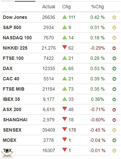Click the green status icon for MOEX
This screenshot has width=121, height=159.
[114, 140]
